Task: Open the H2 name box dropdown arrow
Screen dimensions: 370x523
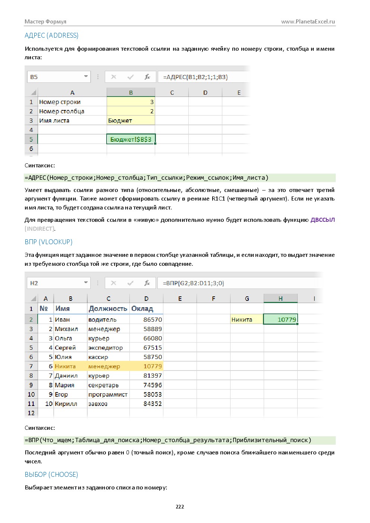Action: [x=86, y=283]
